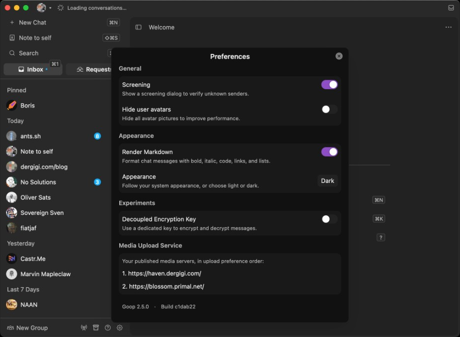Switch to the Inbox tab
Image resolution: width=460 pixels, height=337 pixels.
(x=33, y=69)
